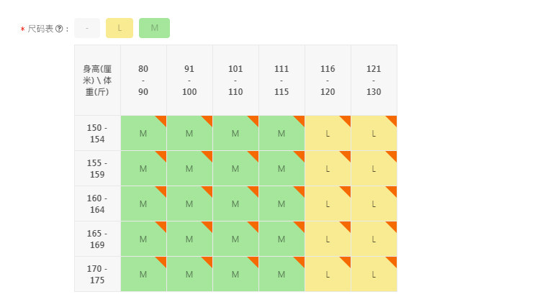The image size is (540, 302).
Task: Click the 160-164 height row header
Action: 97,203
